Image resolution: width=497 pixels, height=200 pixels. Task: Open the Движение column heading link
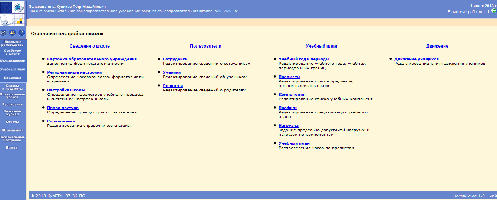(x=437, y=46)
